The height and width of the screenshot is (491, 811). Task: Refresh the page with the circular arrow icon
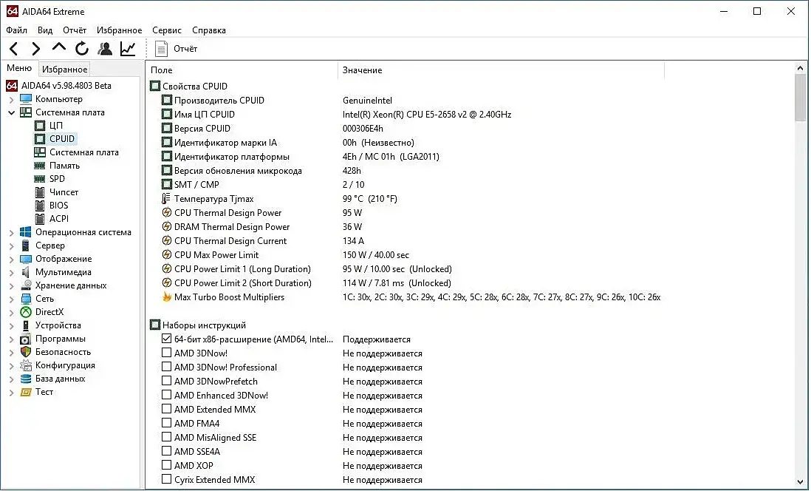pos(82,49)
